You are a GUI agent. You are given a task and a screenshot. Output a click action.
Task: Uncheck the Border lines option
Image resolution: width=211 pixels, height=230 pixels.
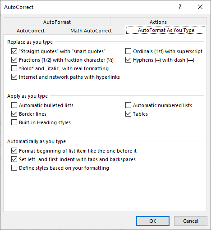pyautogui.click(x=14, y=114)
